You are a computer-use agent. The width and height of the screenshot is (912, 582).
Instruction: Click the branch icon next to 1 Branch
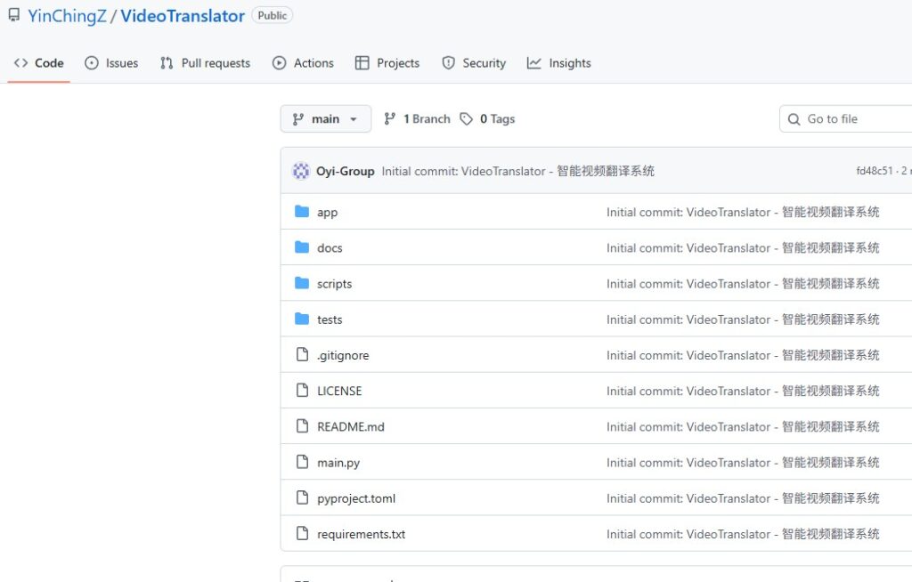coord(390,119)
